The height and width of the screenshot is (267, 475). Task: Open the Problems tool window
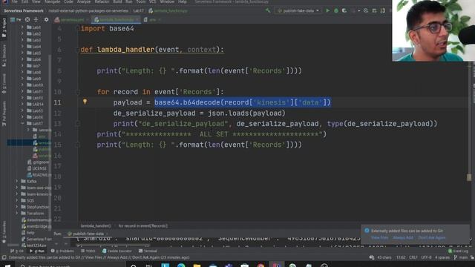pyautogui.click(x=62, y=251)
